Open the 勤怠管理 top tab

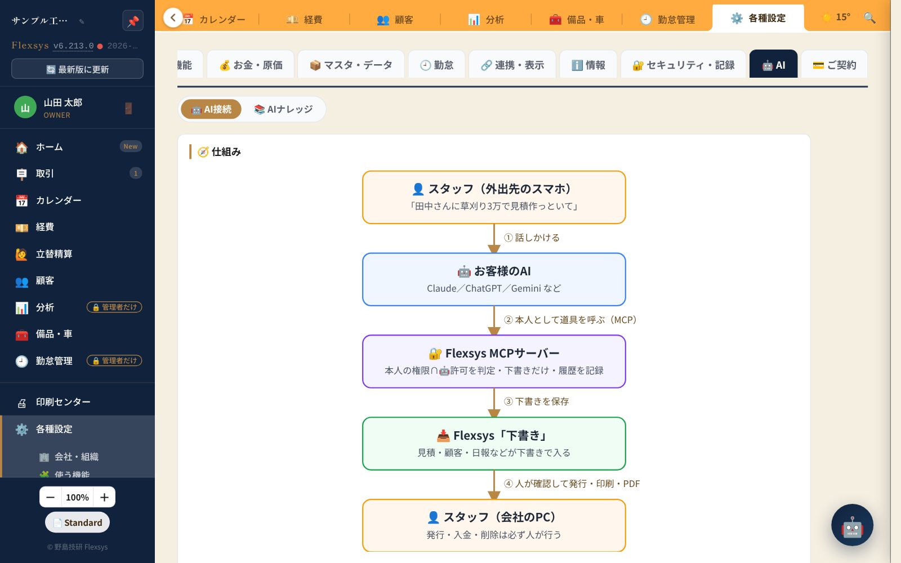click(x=667, y=20)
